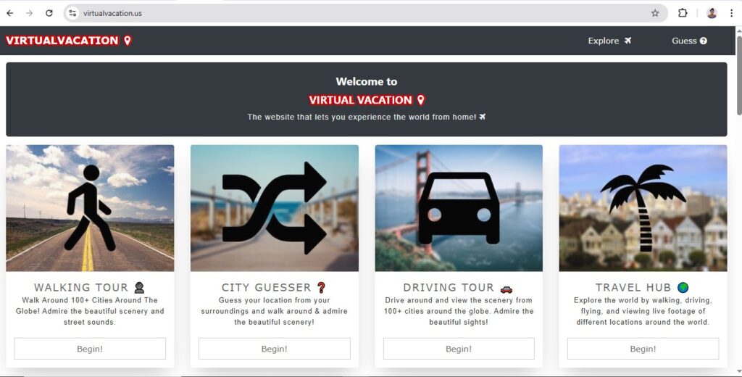The image size is (742, 377).
Task: Go back using the browser back arrow
Action: click(10, 13)
